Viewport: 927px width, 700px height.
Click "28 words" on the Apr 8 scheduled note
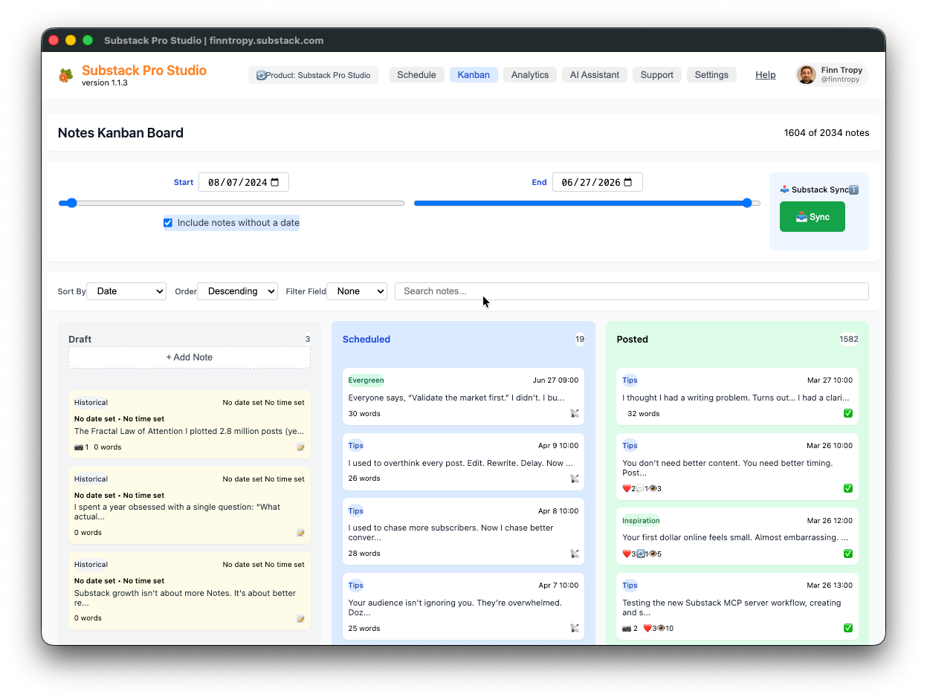click(364, 554)
